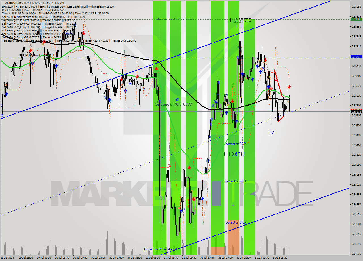Click the '30 Jul 01:30' time axis label
Screen dimensions: 363x261
click(x=44, y=258)
